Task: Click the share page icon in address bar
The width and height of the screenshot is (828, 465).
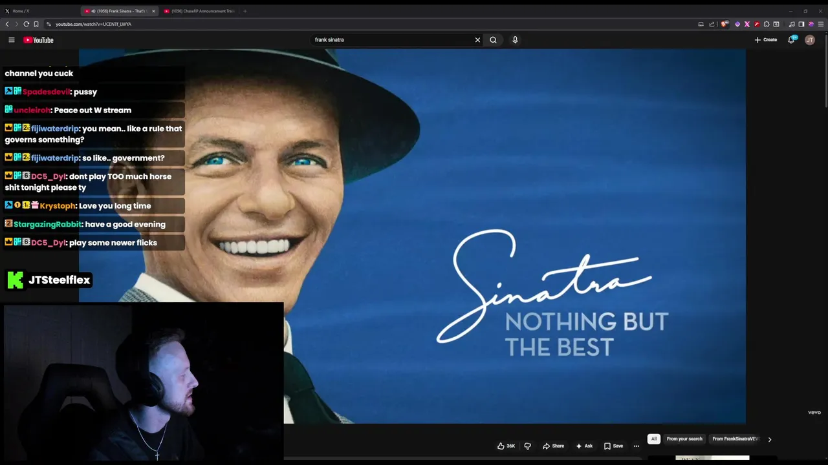Action: (712, 24)
